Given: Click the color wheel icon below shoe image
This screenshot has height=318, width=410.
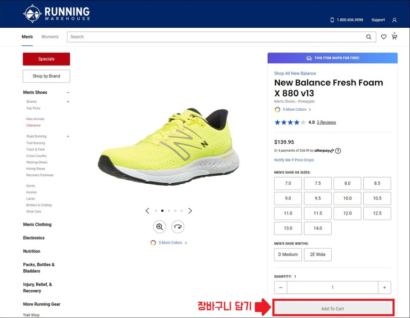Looking at the screenshot, I should pos(153,243).
